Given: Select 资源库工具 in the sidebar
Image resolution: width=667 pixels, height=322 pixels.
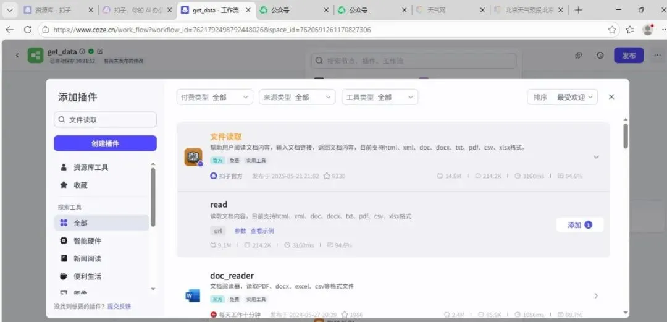Looking at the screenshot, I should (101, 167).
